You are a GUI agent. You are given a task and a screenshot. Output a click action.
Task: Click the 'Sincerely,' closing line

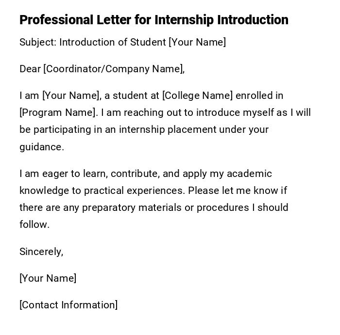(x=41, y=252)
